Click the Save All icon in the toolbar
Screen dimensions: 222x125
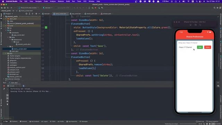[5, 8]
